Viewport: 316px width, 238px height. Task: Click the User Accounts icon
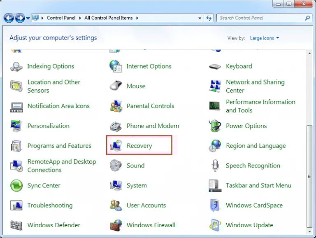click(x=116, y=205)
